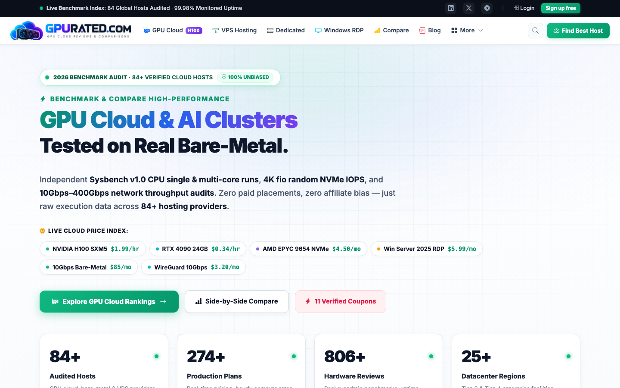Click the H100 badge next to GPU Cloud
Image resolution: width=620 pixels, height=388 pixels.
tap(194, 30)
